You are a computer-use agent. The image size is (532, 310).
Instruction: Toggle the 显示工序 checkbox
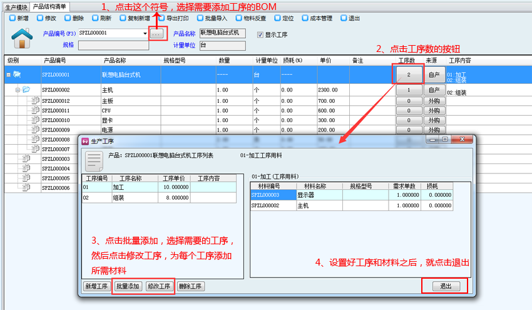(x=260, y=34)
